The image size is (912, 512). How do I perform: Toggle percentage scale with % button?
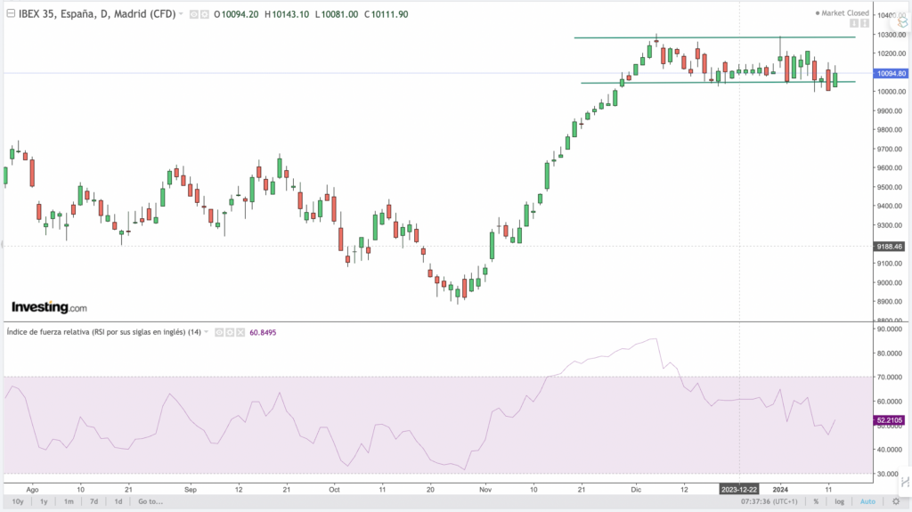816,502
